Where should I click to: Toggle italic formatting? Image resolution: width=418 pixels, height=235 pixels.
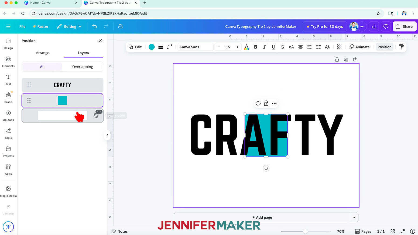click(265, 47)
